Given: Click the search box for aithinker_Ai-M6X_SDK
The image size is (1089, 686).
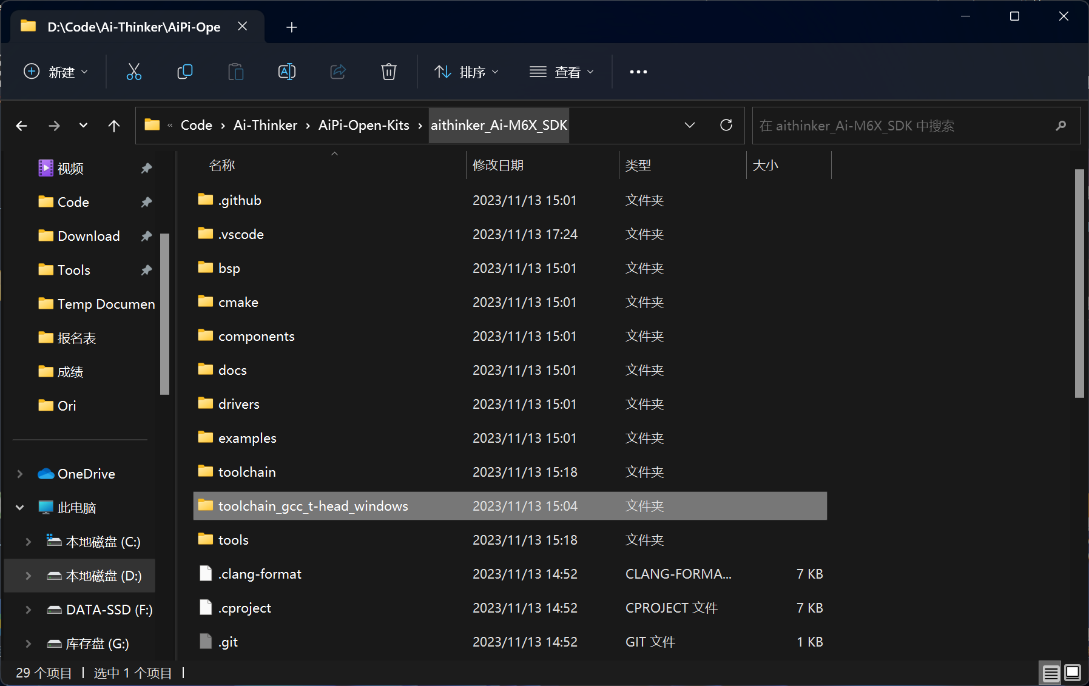Looking at the screenshot, I should [x=916, y=126].
